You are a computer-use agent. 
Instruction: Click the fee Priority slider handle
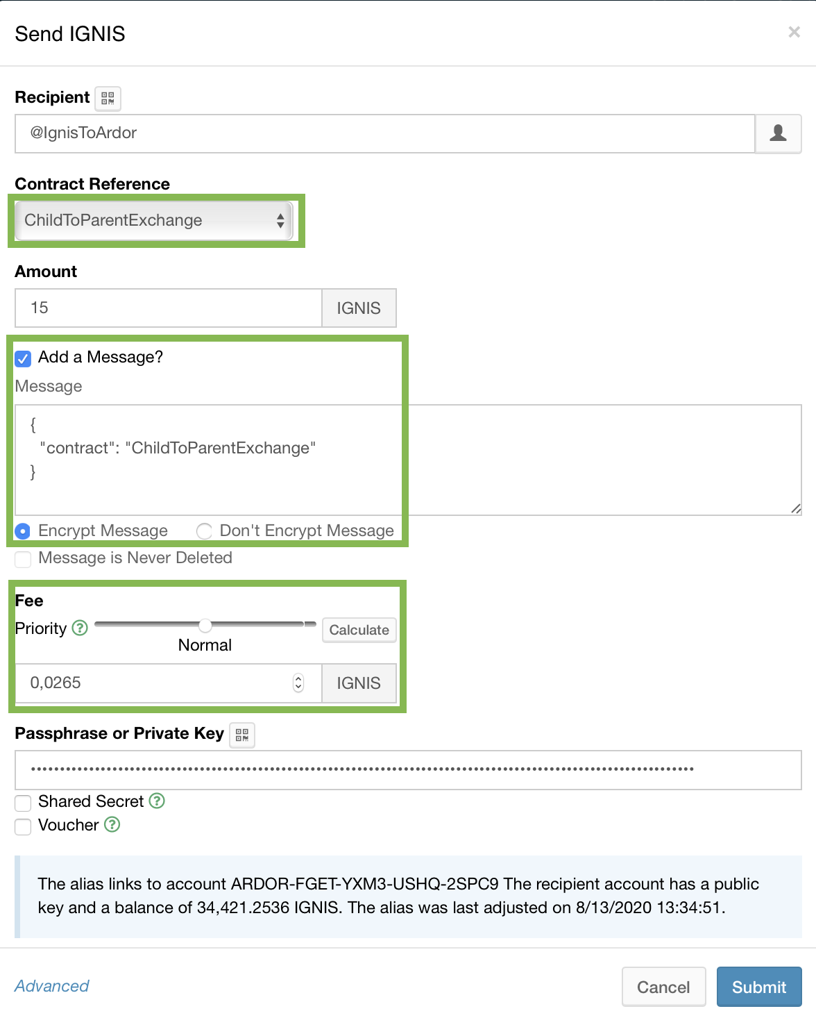[205, 626]
